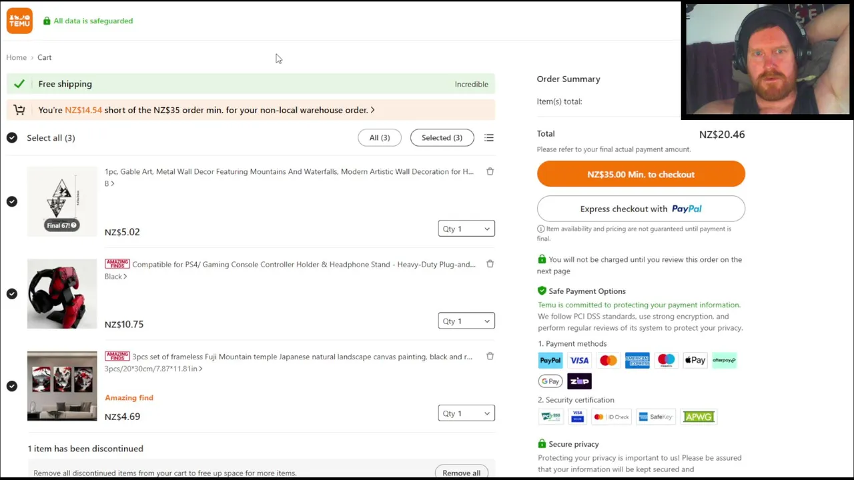Click the info icon beside item availability note
854x480 pixels.
(x=540, y=229)
